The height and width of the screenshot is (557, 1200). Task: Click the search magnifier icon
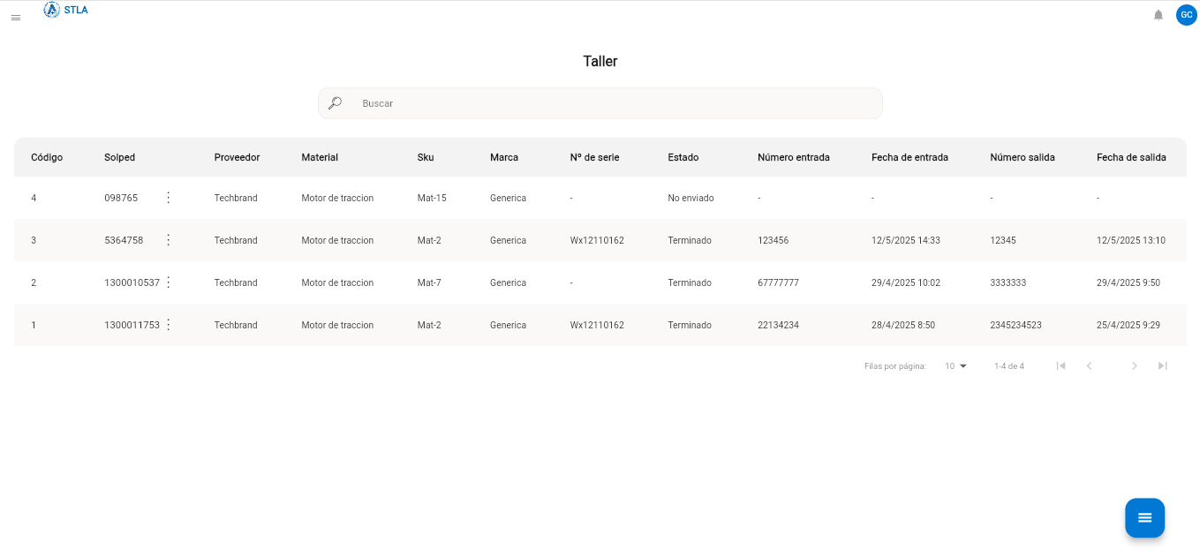tap(335, 103)
